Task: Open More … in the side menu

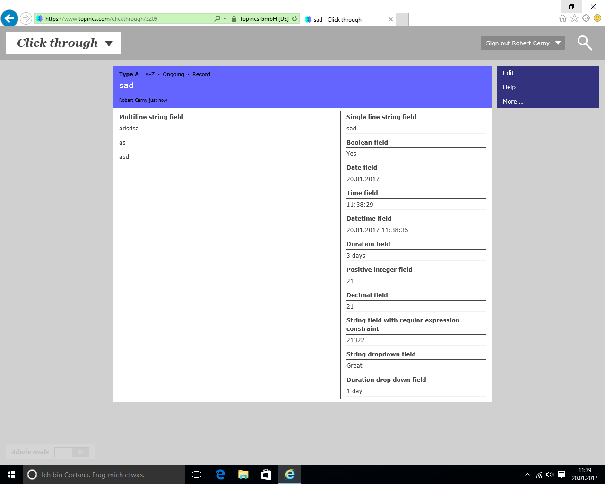Action: pyautogui.click(x=513, y=102)
